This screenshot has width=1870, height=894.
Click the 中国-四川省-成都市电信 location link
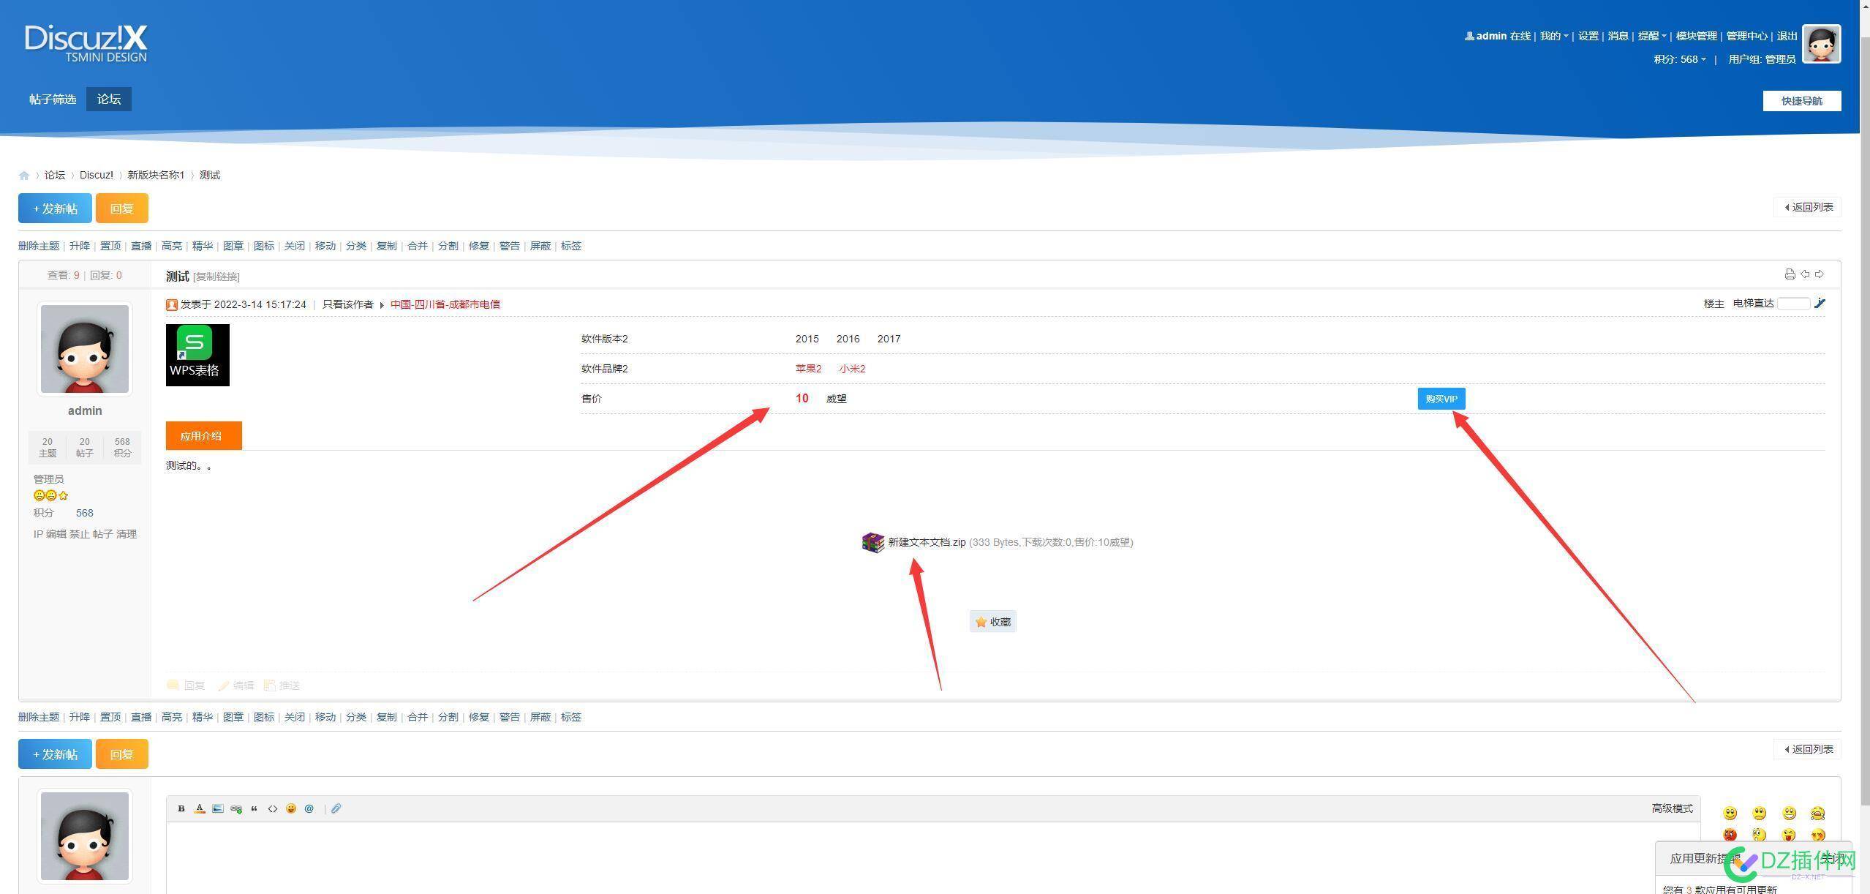click(445, 304)
